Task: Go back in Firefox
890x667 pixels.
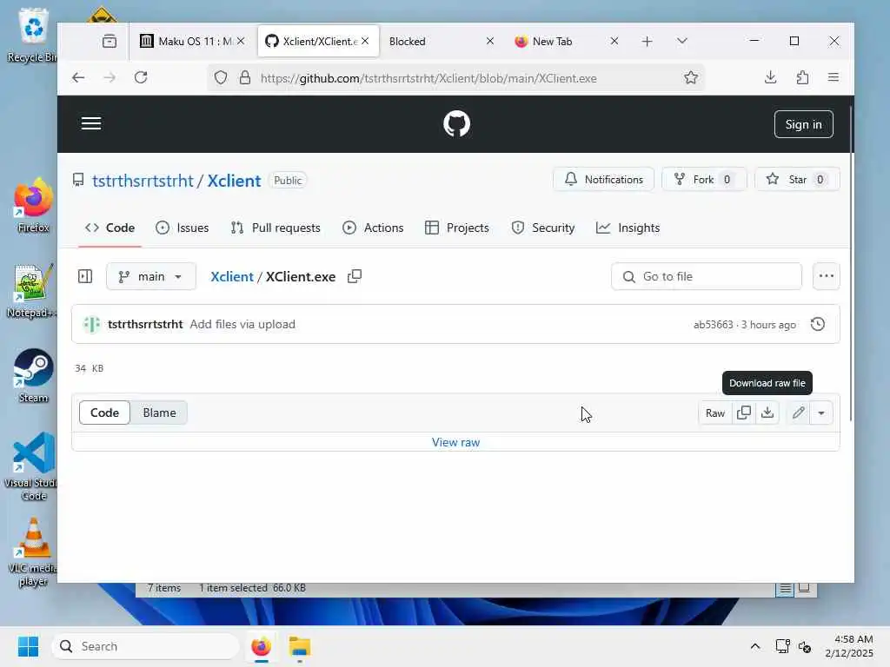Action: [x=78, y=77]
